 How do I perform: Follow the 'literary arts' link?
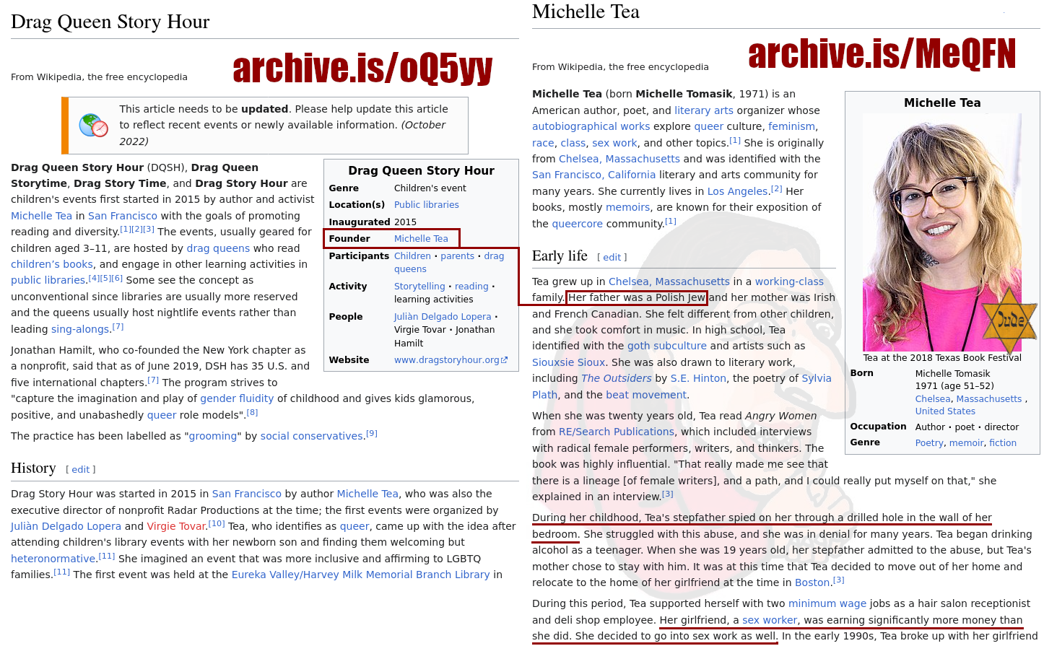pyautogui.click(x=704, y=110)
